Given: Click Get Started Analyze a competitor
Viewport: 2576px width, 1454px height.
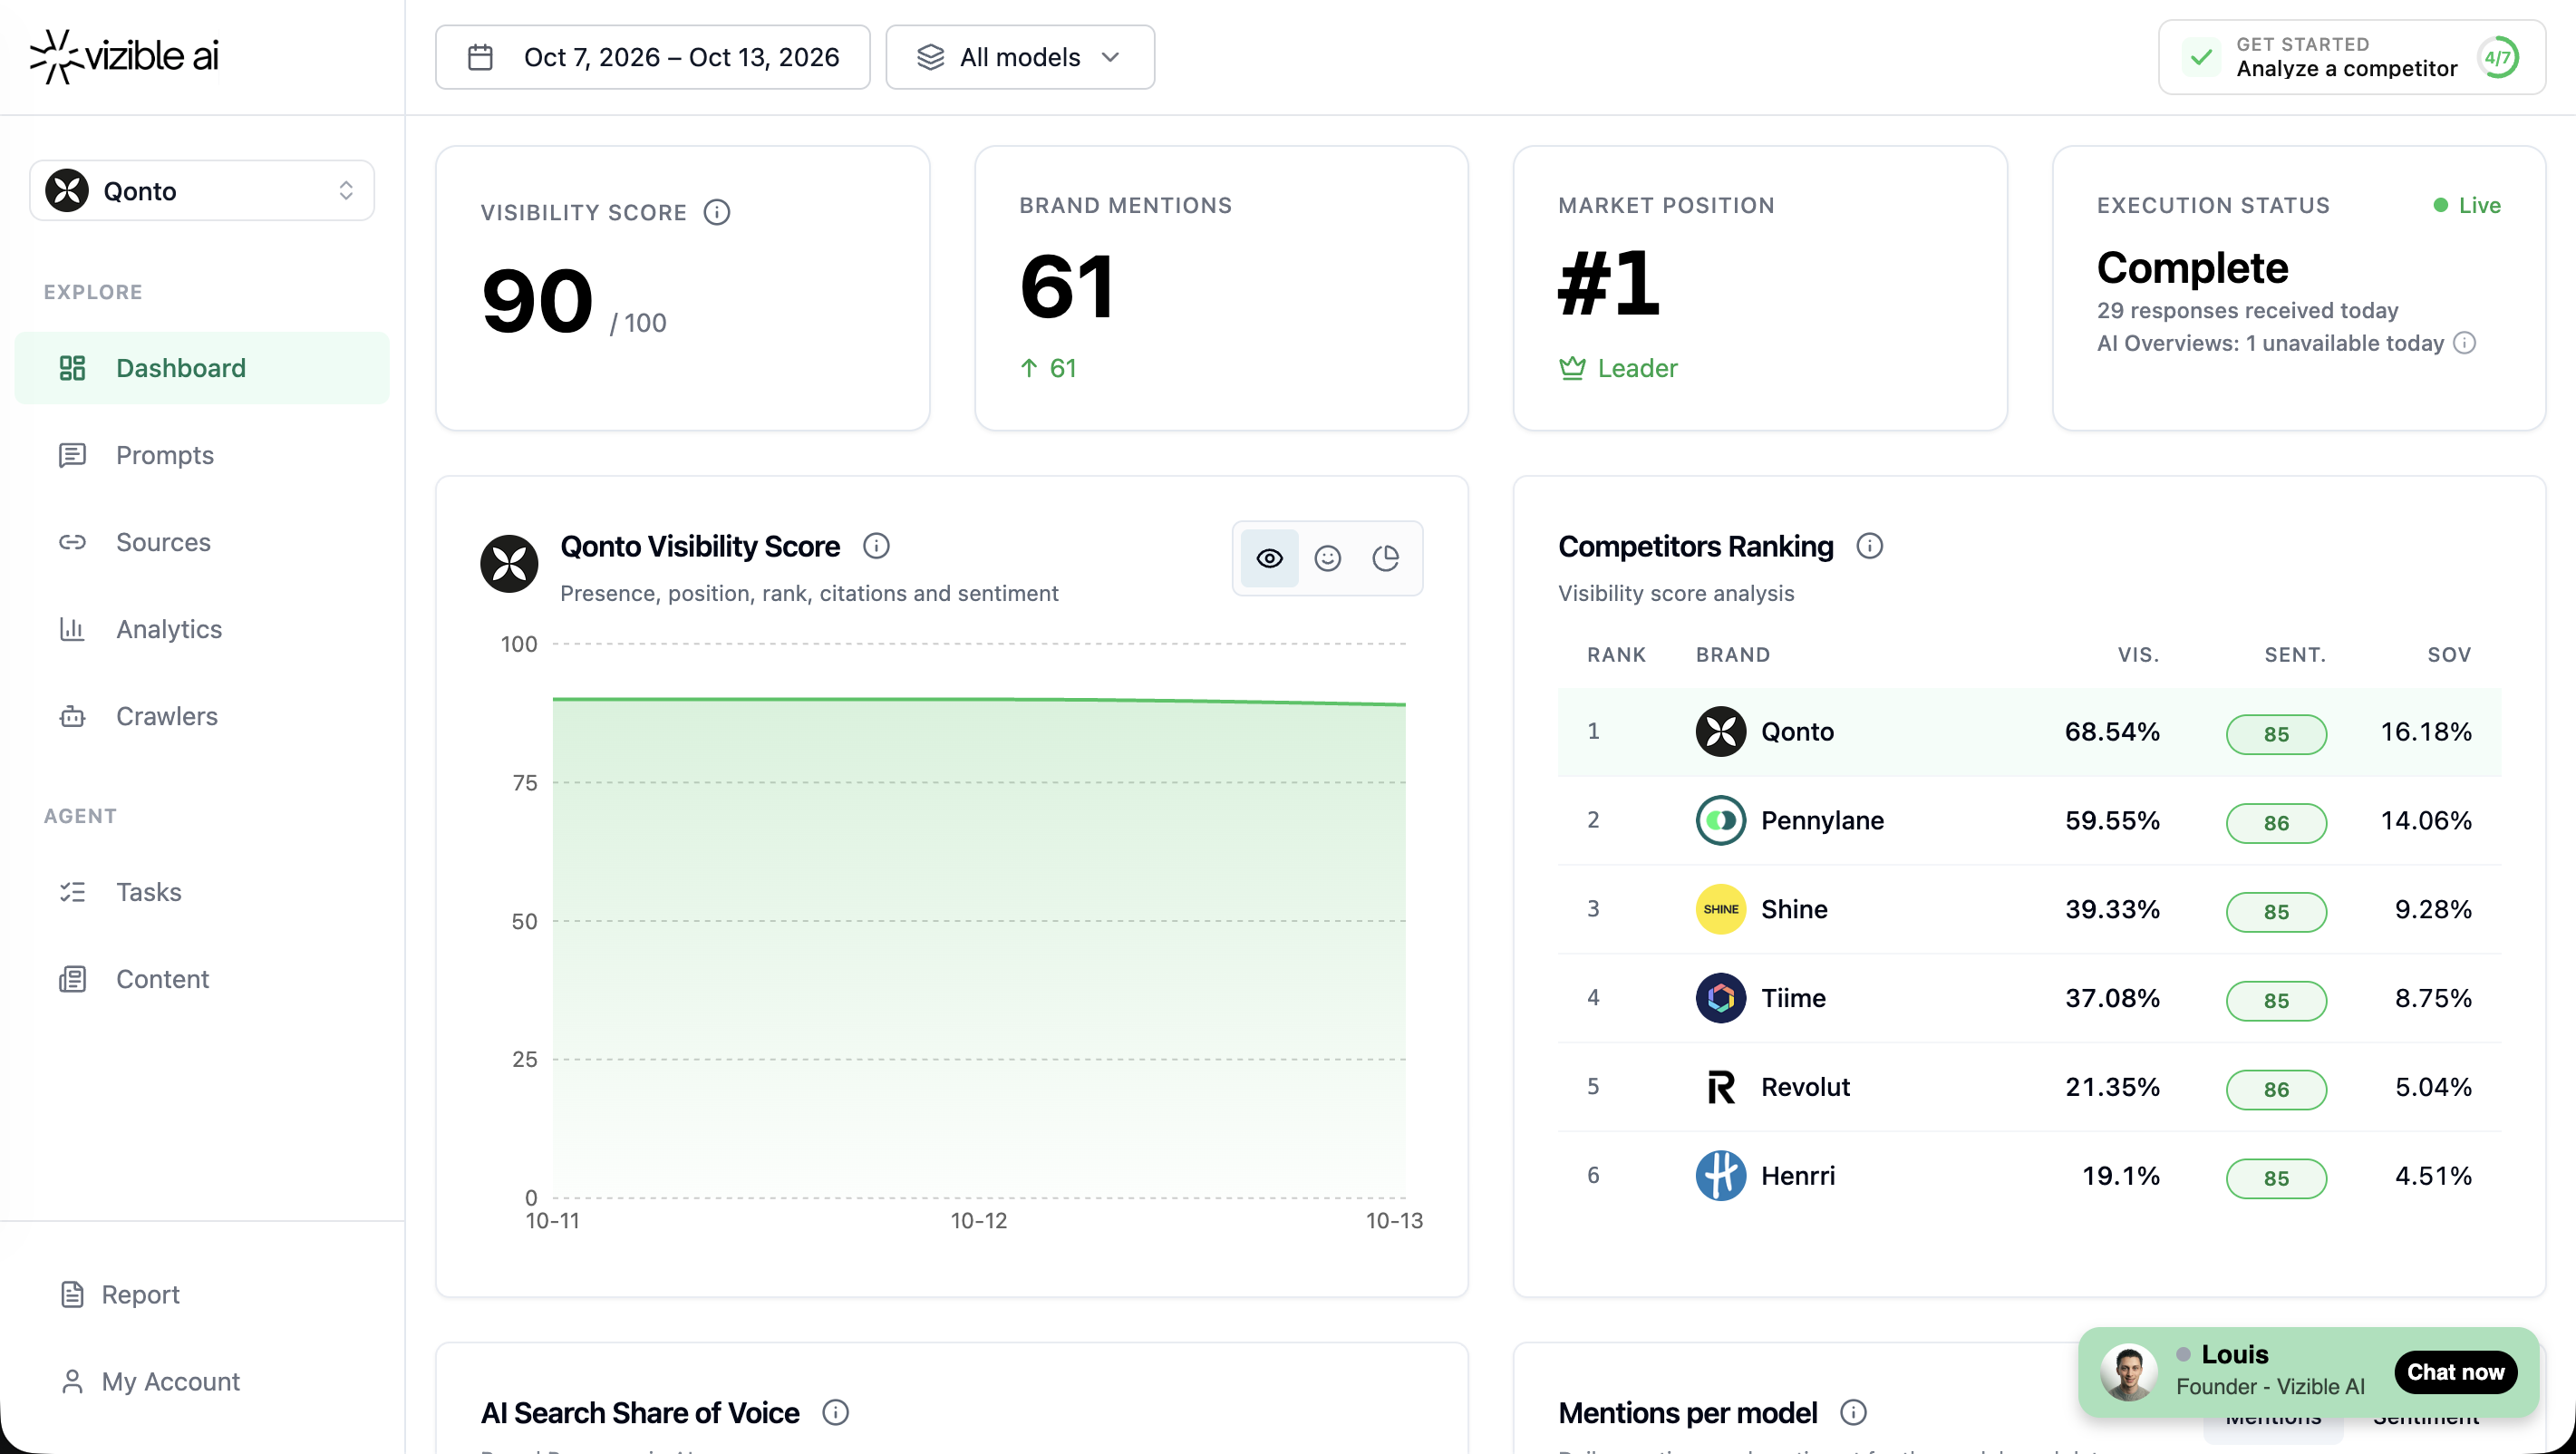Looking at the screenshot, I should pyautogui.click(x=2351, y=57).
